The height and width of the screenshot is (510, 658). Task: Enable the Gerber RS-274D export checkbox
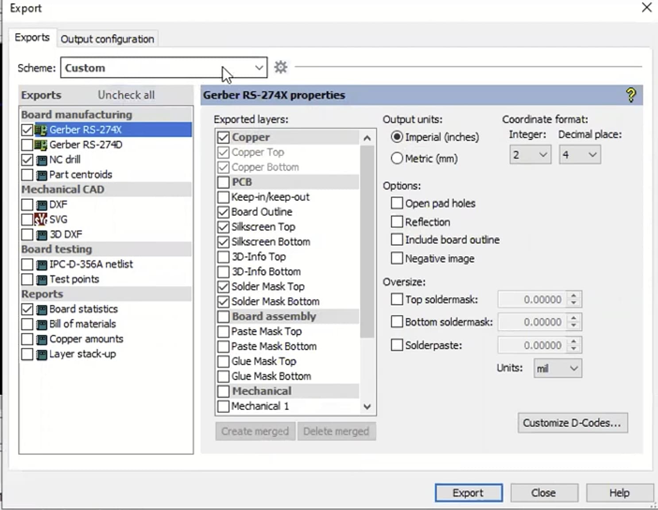(x=27, y=145)
